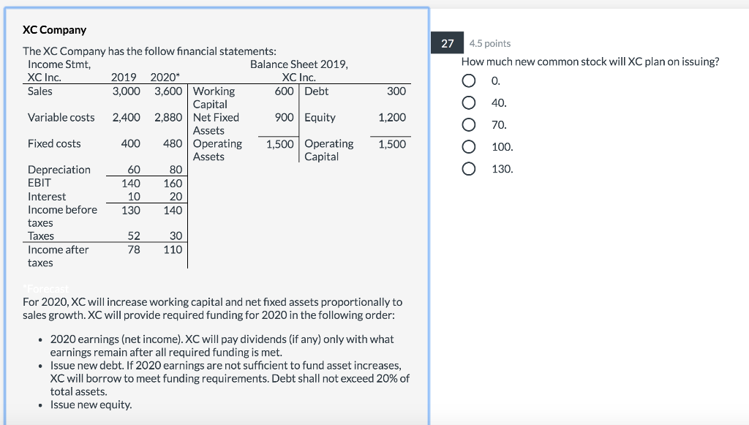Select the radio button for answer 130
The width and height of the screenshot is (749, 425).
tap(469, 169)
